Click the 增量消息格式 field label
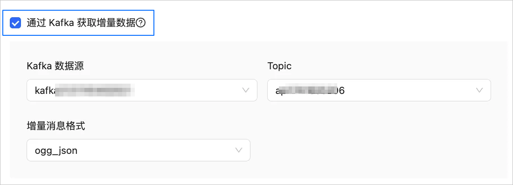This screenshot has width=513, height=185. point(56,126)
